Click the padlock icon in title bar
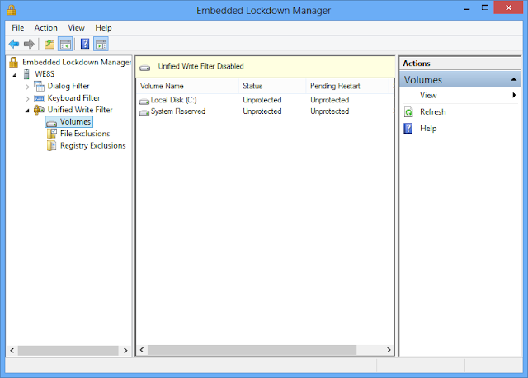 12,10
